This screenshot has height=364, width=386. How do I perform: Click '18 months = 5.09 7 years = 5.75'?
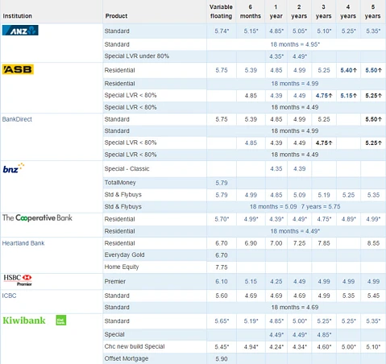[295, 207]
